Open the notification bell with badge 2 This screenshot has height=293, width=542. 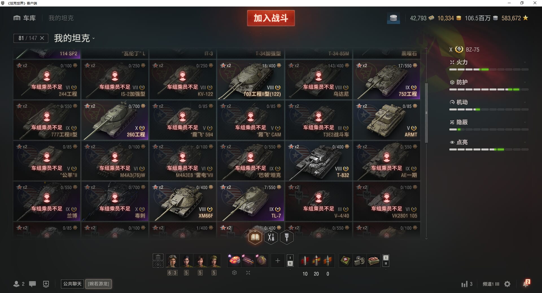click(526, 283)
